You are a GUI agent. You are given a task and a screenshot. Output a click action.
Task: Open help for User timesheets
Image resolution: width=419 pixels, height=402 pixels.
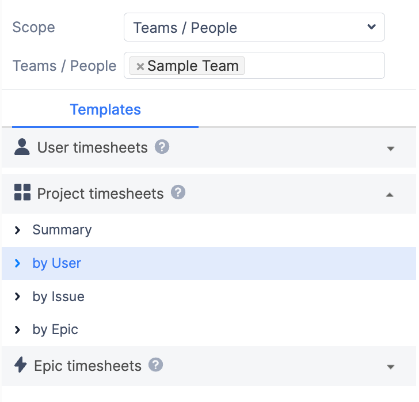[x=162, y=147]
